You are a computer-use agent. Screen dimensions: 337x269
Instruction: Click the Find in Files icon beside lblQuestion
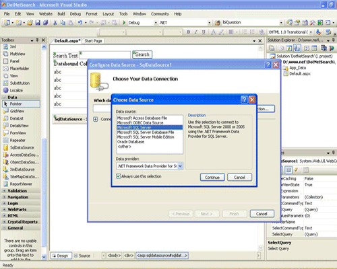click(x=217, y=23)
